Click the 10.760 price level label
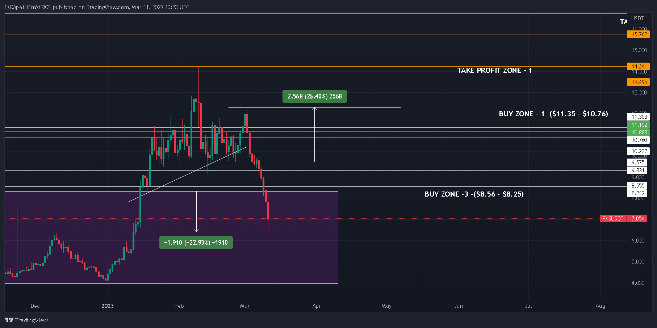This screenshot has height=328, width=657. click(x=638, y=140)
